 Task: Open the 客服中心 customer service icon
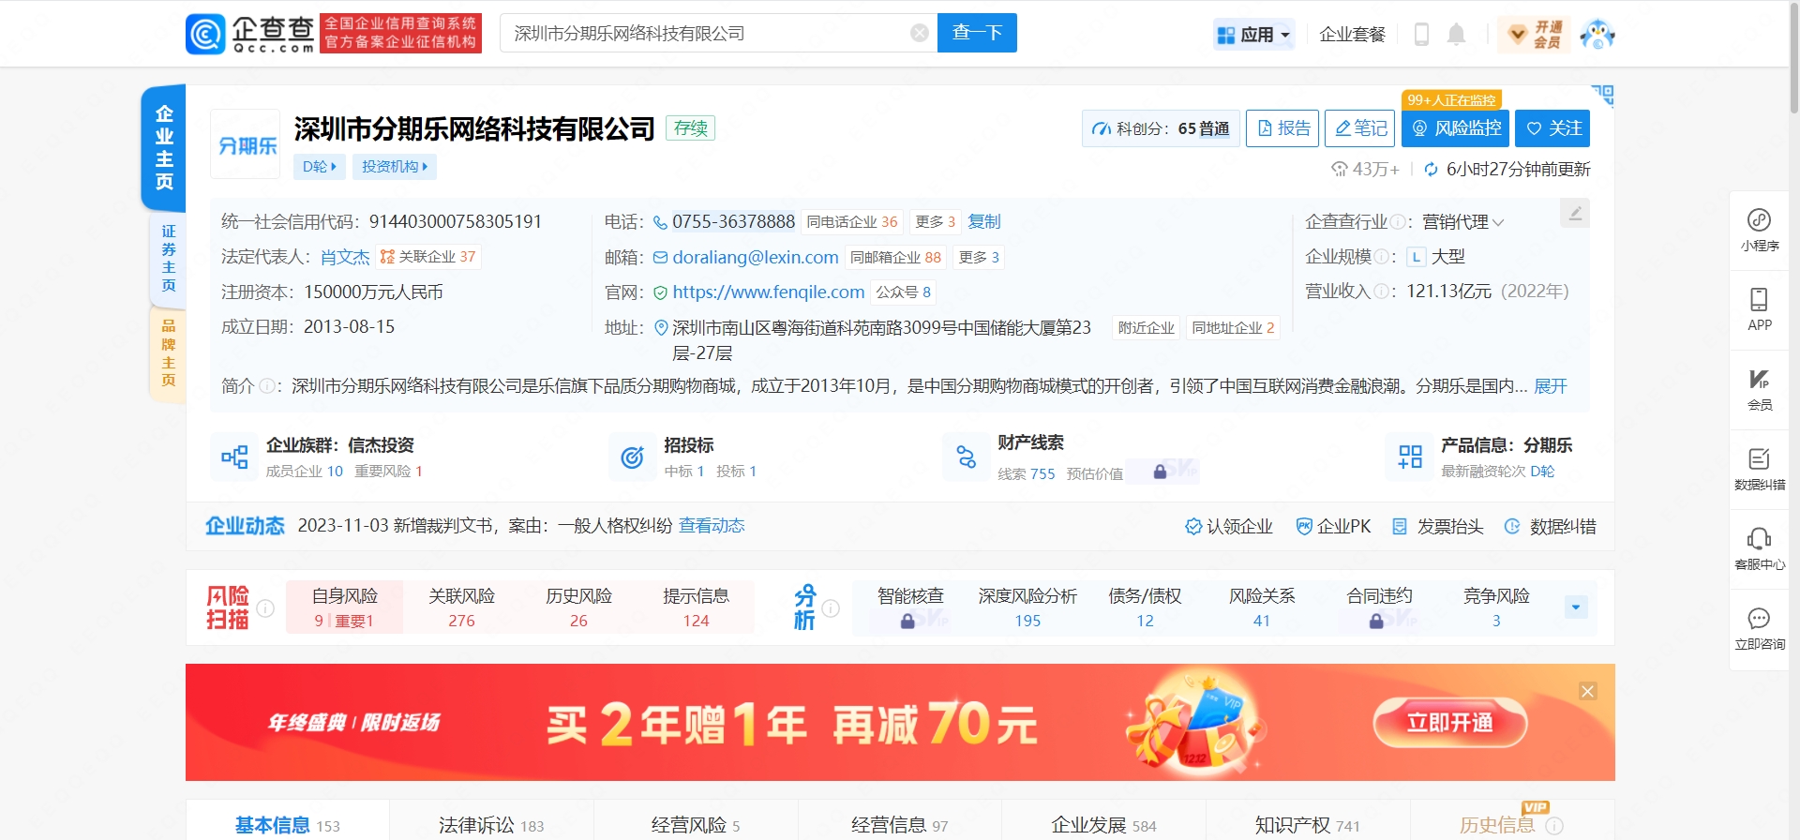(x=1759, y=548)
